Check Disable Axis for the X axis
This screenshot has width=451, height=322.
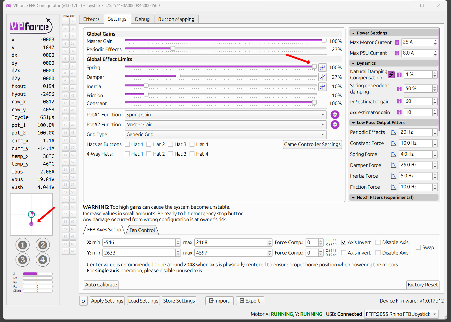378,242
